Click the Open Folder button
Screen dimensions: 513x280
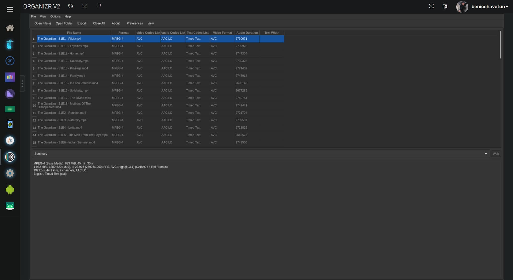coord(64,23)
